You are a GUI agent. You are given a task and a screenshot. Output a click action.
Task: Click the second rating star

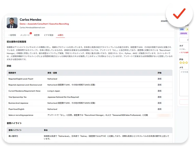pos(184,63)
